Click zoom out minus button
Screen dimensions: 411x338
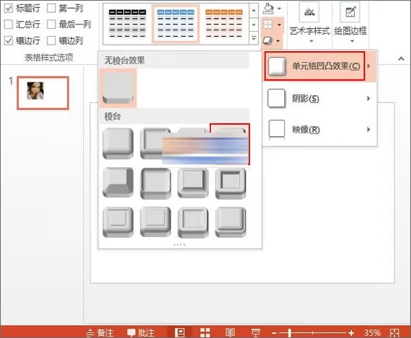274,333
